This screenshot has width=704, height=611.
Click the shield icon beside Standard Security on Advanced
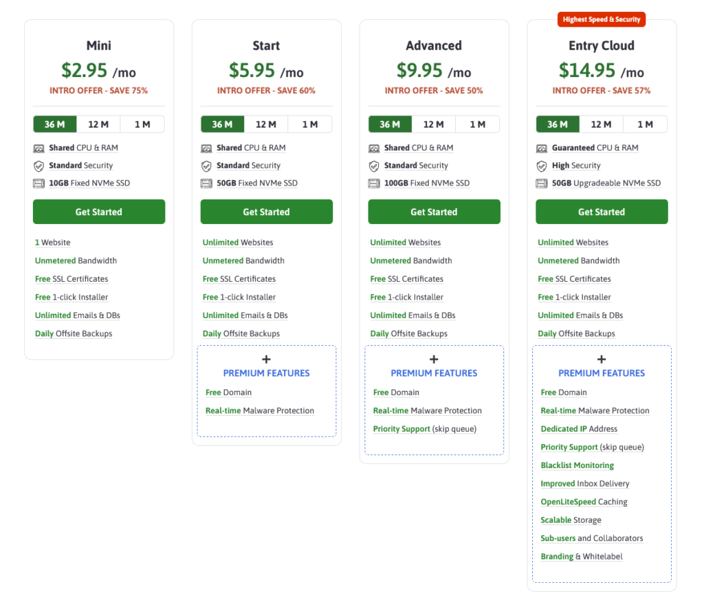point(374,166)
